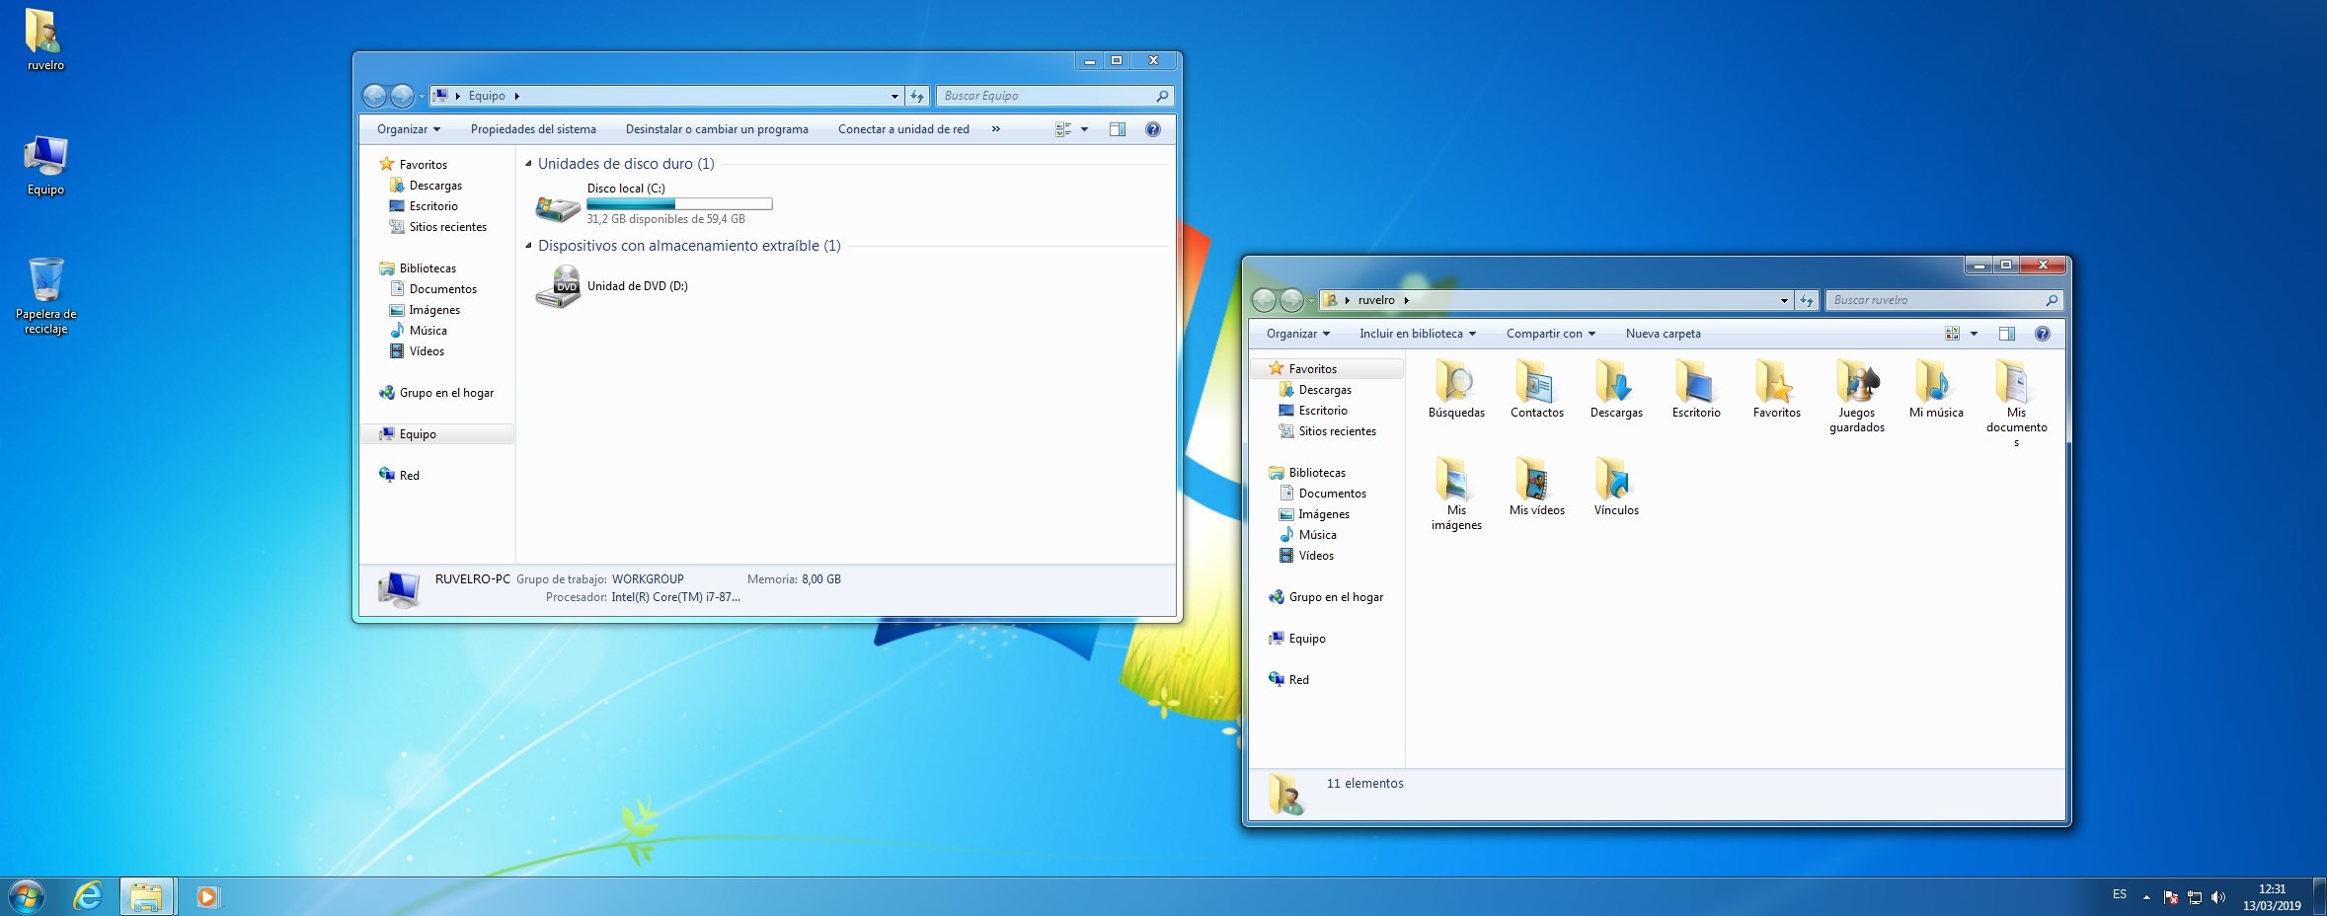This screenshot has width=2327, height=916.
Task: Click Propiedades del sistema
Action: [533, 129]
